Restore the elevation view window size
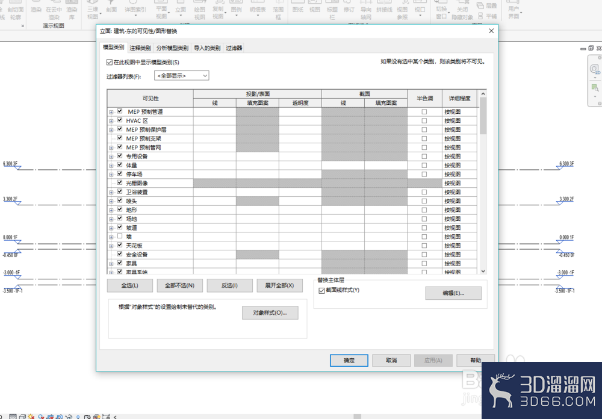The height and width of the screenshot is (419, 602). [x=591, y=48]
